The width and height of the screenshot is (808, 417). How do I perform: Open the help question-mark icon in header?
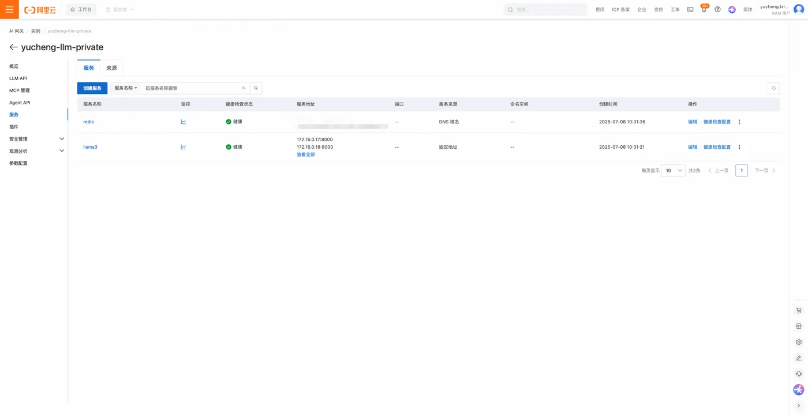point(717,10)
